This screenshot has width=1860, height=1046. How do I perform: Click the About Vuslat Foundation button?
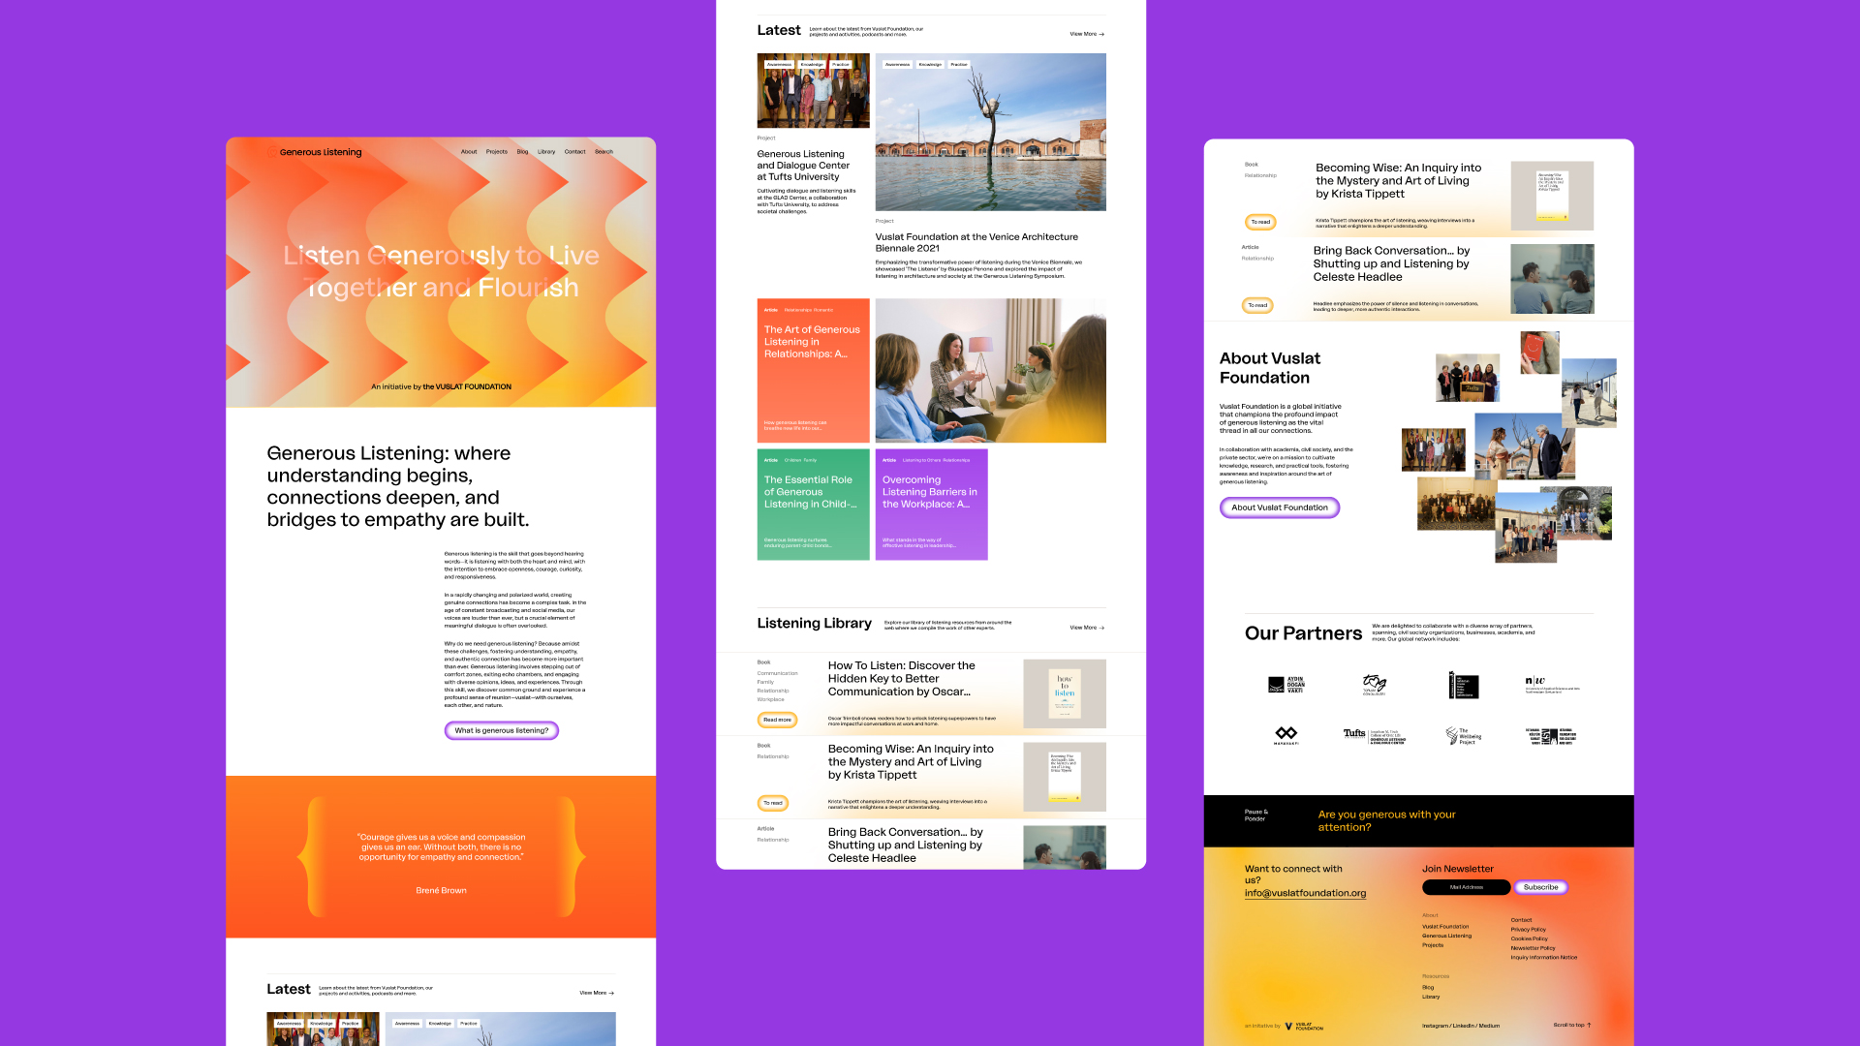click(x=1279, y=508)
